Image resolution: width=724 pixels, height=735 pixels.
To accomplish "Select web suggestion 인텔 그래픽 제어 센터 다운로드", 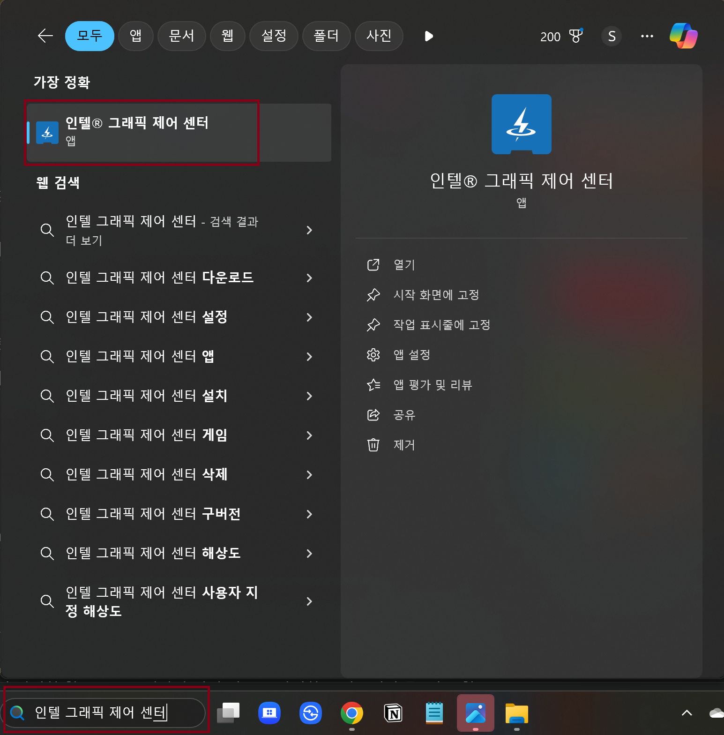I will click(x=160, y=277).
